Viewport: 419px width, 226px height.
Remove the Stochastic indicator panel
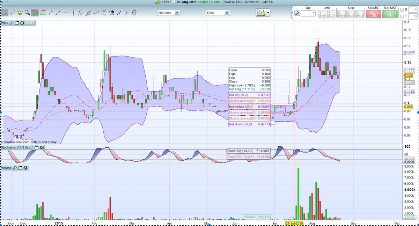[x=42, y=148]
